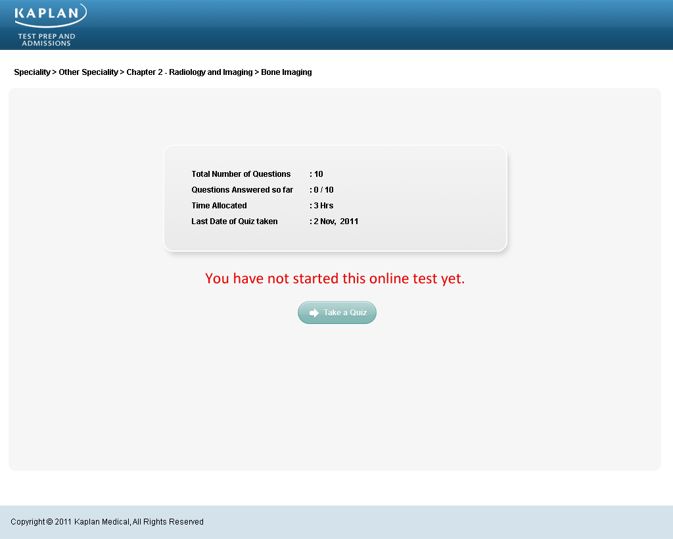This screenshot has height=539, width=673.
Task: Click the arrow icon on the quiz button
Action: [x=314, y=313]
